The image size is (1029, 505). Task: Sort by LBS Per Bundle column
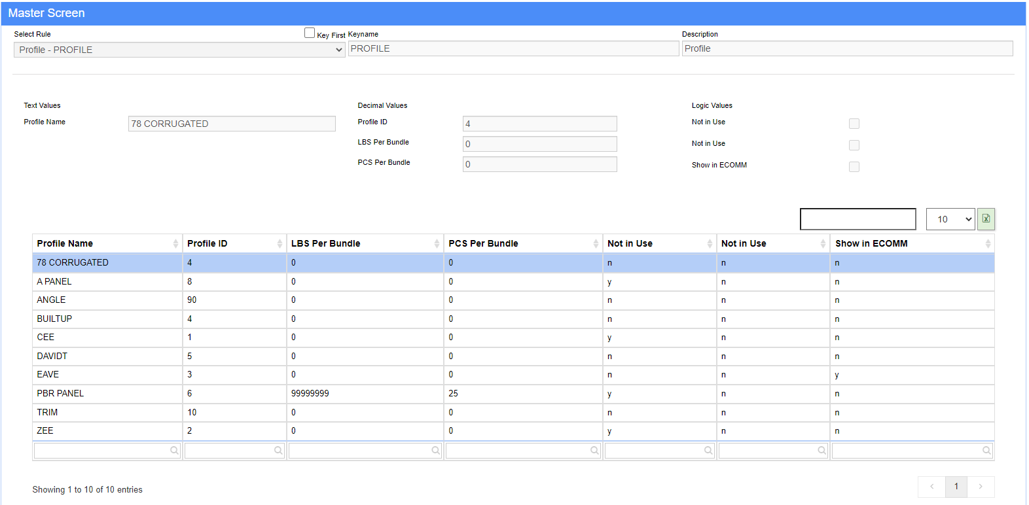coord(365,243)
